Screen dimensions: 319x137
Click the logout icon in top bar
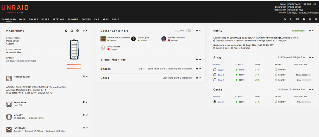coord(285,19)
